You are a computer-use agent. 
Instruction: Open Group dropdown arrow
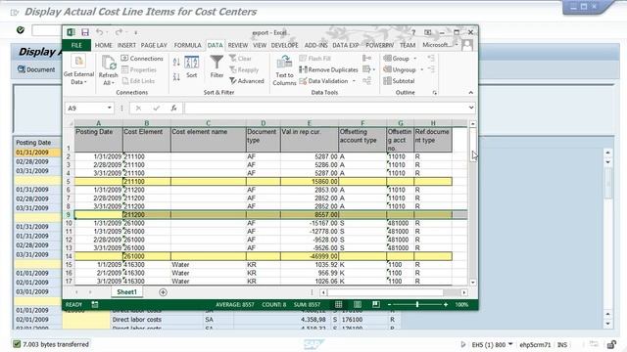pyautogui.click(x=415, y=59)
